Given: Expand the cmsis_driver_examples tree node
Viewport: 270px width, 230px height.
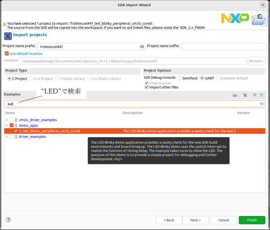Looking at the screenshot, I should [6, 120].
